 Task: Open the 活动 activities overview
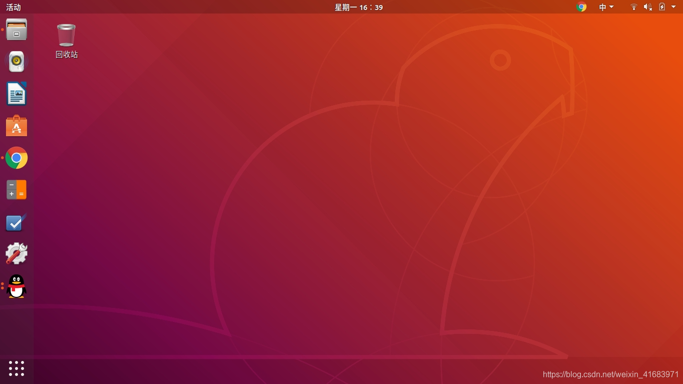(x=14, y=7)
